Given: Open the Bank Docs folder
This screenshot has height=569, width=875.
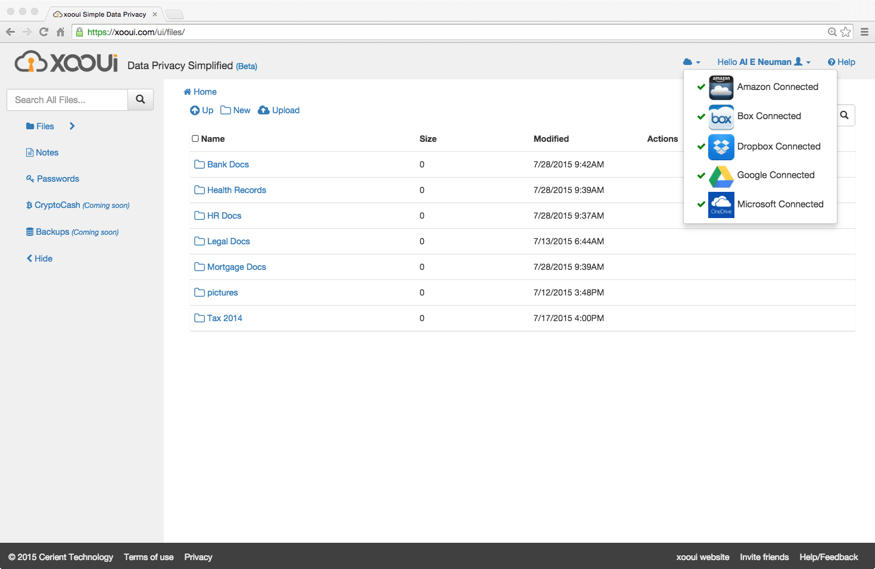Looking at the screenshot, I should pyautogui.click(x=228, y=164).
